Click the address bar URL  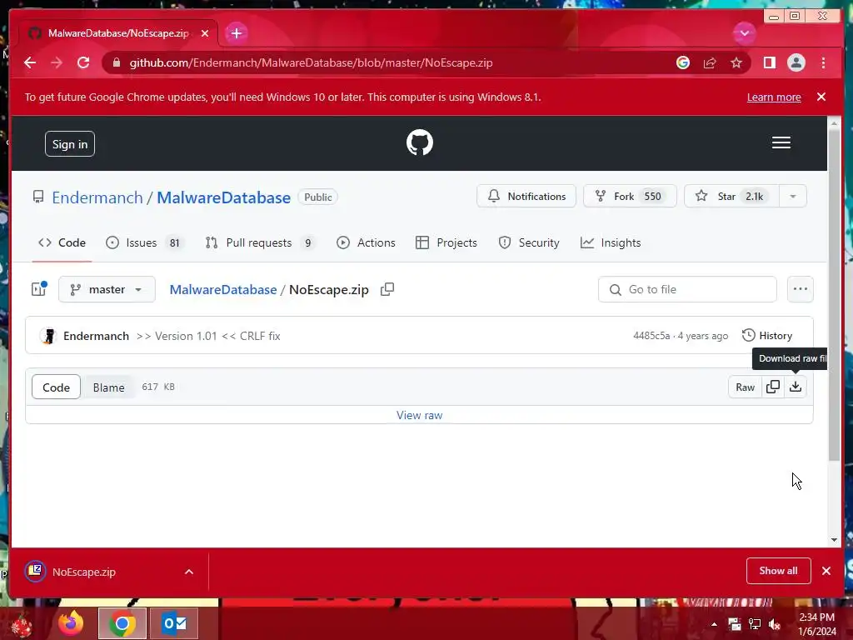311,62
